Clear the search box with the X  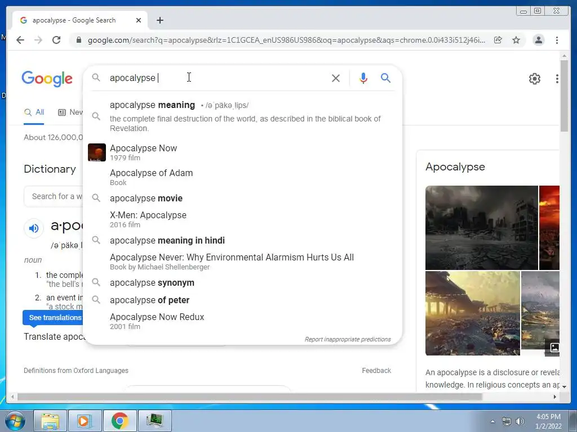pyautogui.click(x=336, y=78)
